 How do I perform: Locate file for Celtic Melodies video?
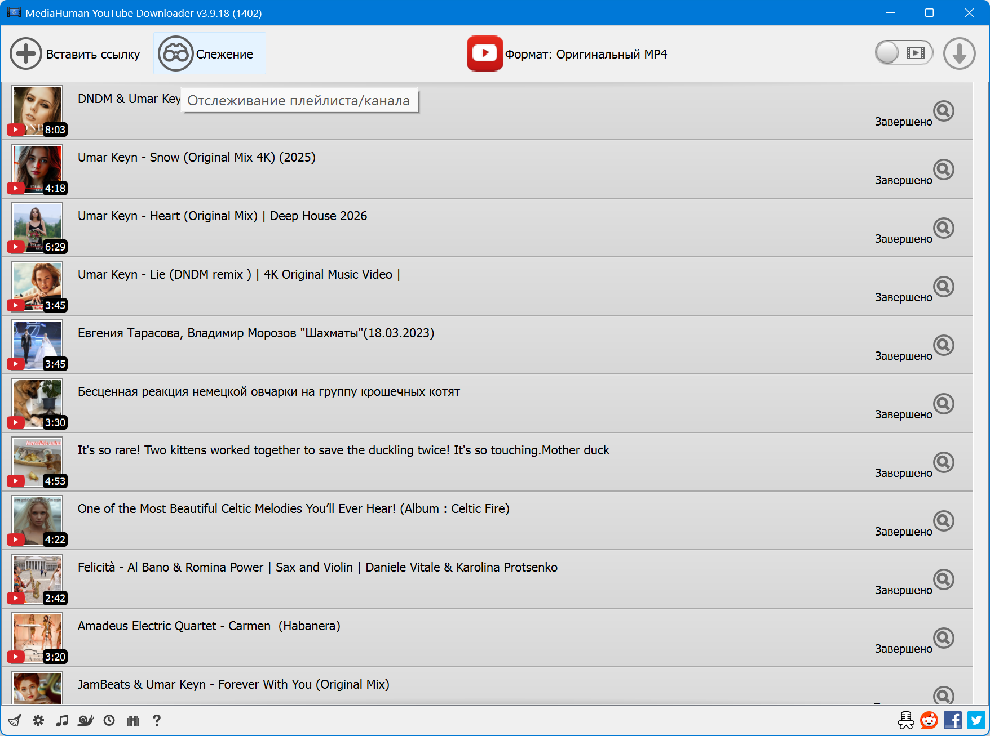943,521
